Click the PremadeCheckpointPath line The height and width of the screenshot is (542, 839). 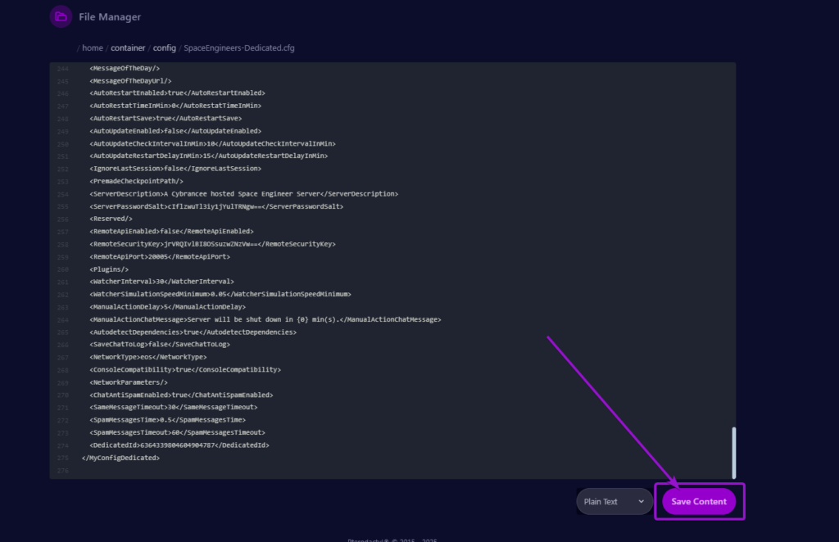coord(137,181)
